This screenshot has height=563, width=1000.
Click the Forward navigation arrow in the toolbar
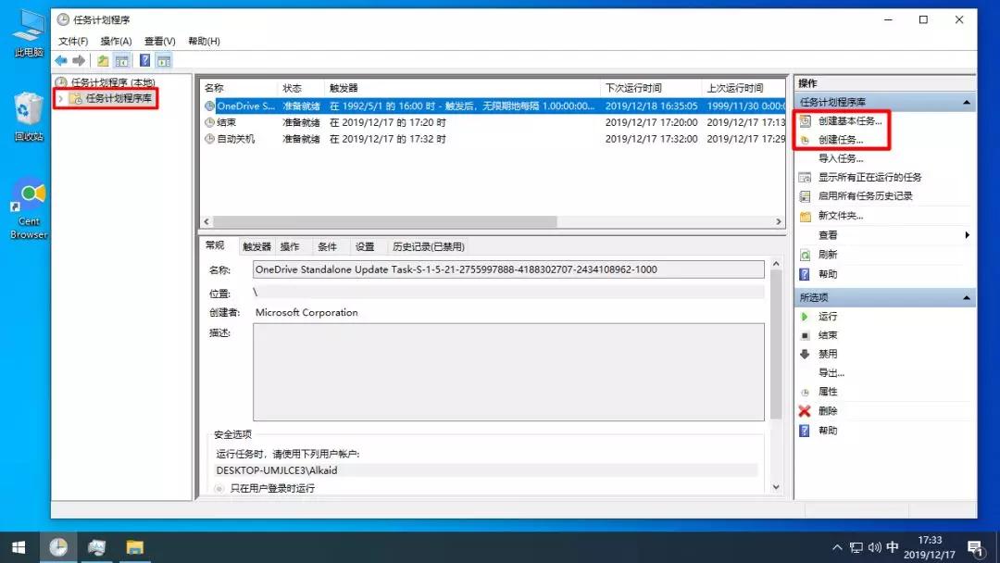coord(76,60)
